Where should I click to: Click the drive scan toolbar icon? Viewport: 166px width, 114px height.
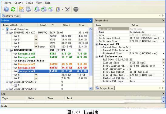pos(28,9)
